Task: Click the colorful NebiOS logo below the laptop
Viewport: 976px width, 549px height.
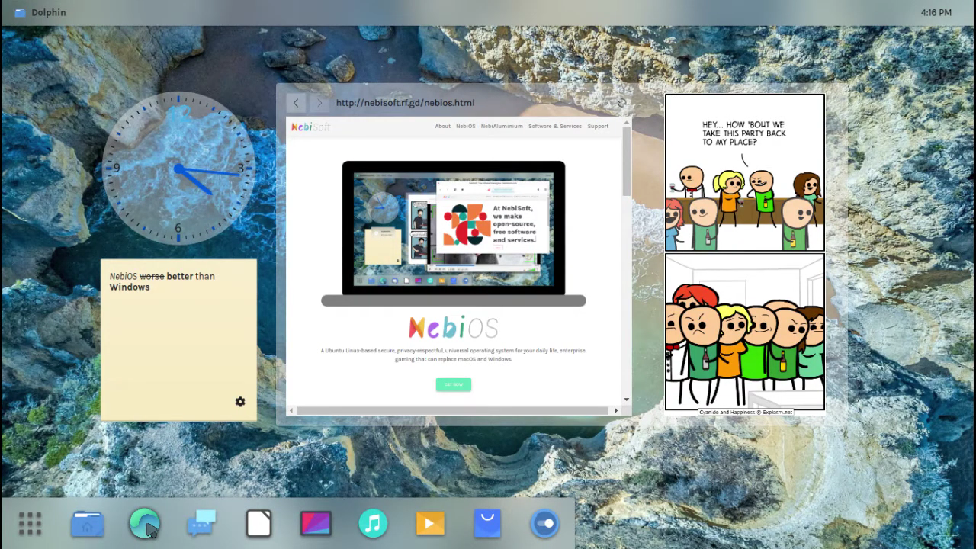Action: [454, 328]
